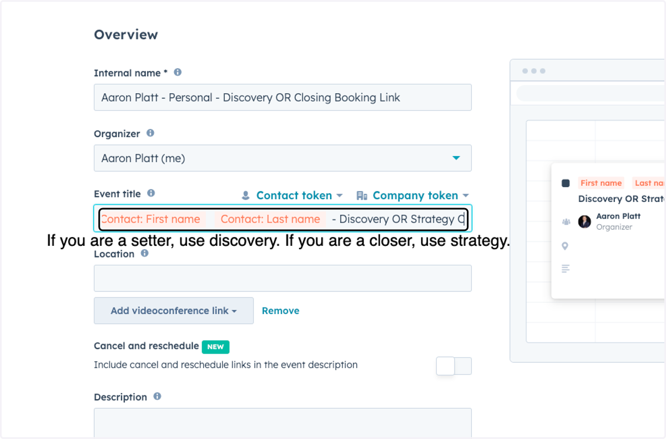The width and height of the screenshot is (666, 439).
Task: Click the Description text area
Action: click(x=282, y=423)
